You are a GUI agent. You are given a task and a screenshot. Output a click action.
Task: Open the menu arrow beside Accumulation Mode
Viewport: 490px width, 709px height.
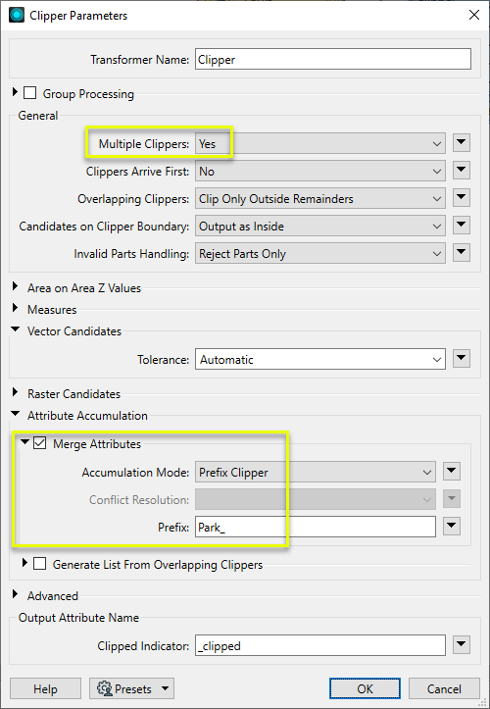pyautogui.click(x=452, y=472)
